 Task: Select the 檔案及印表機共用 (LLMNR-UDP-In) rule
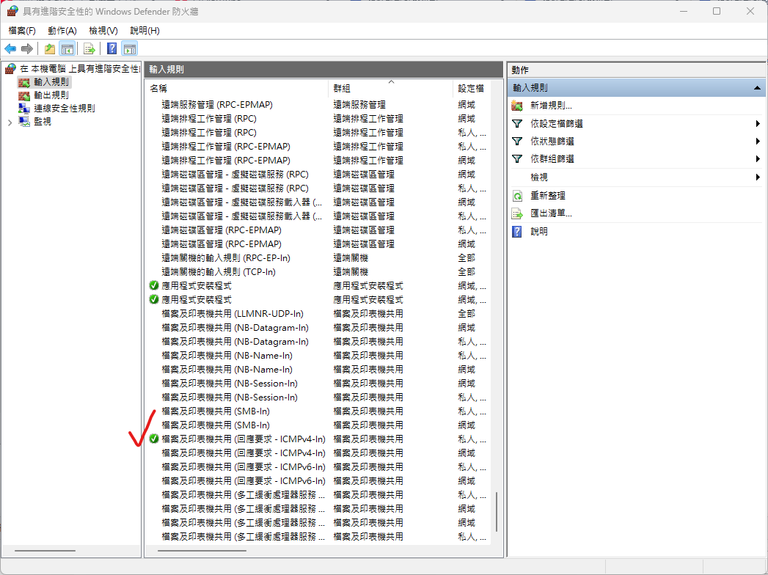pos(233,313)
